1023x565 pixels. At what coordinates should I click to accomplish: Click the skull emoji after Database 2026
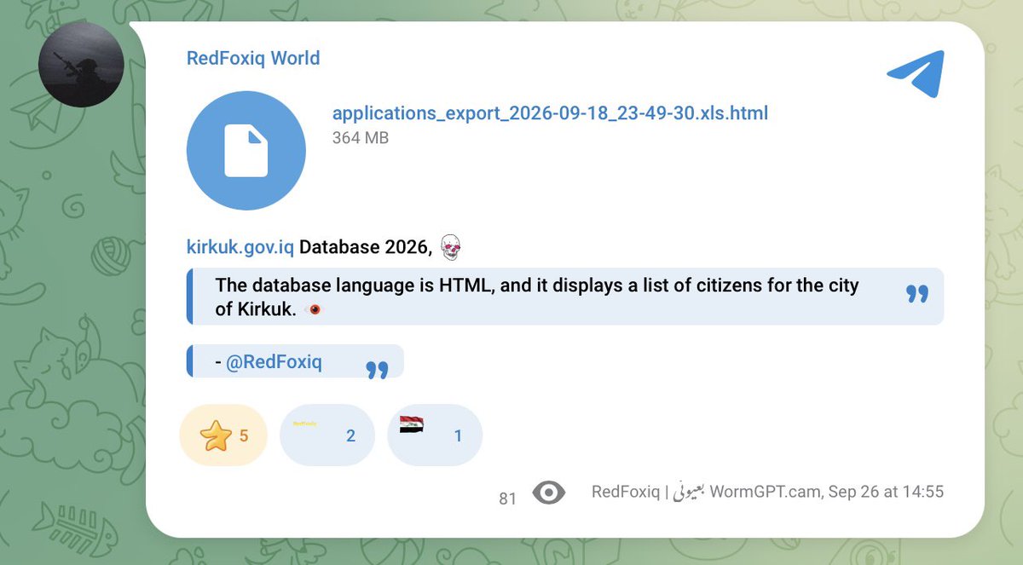449,248
